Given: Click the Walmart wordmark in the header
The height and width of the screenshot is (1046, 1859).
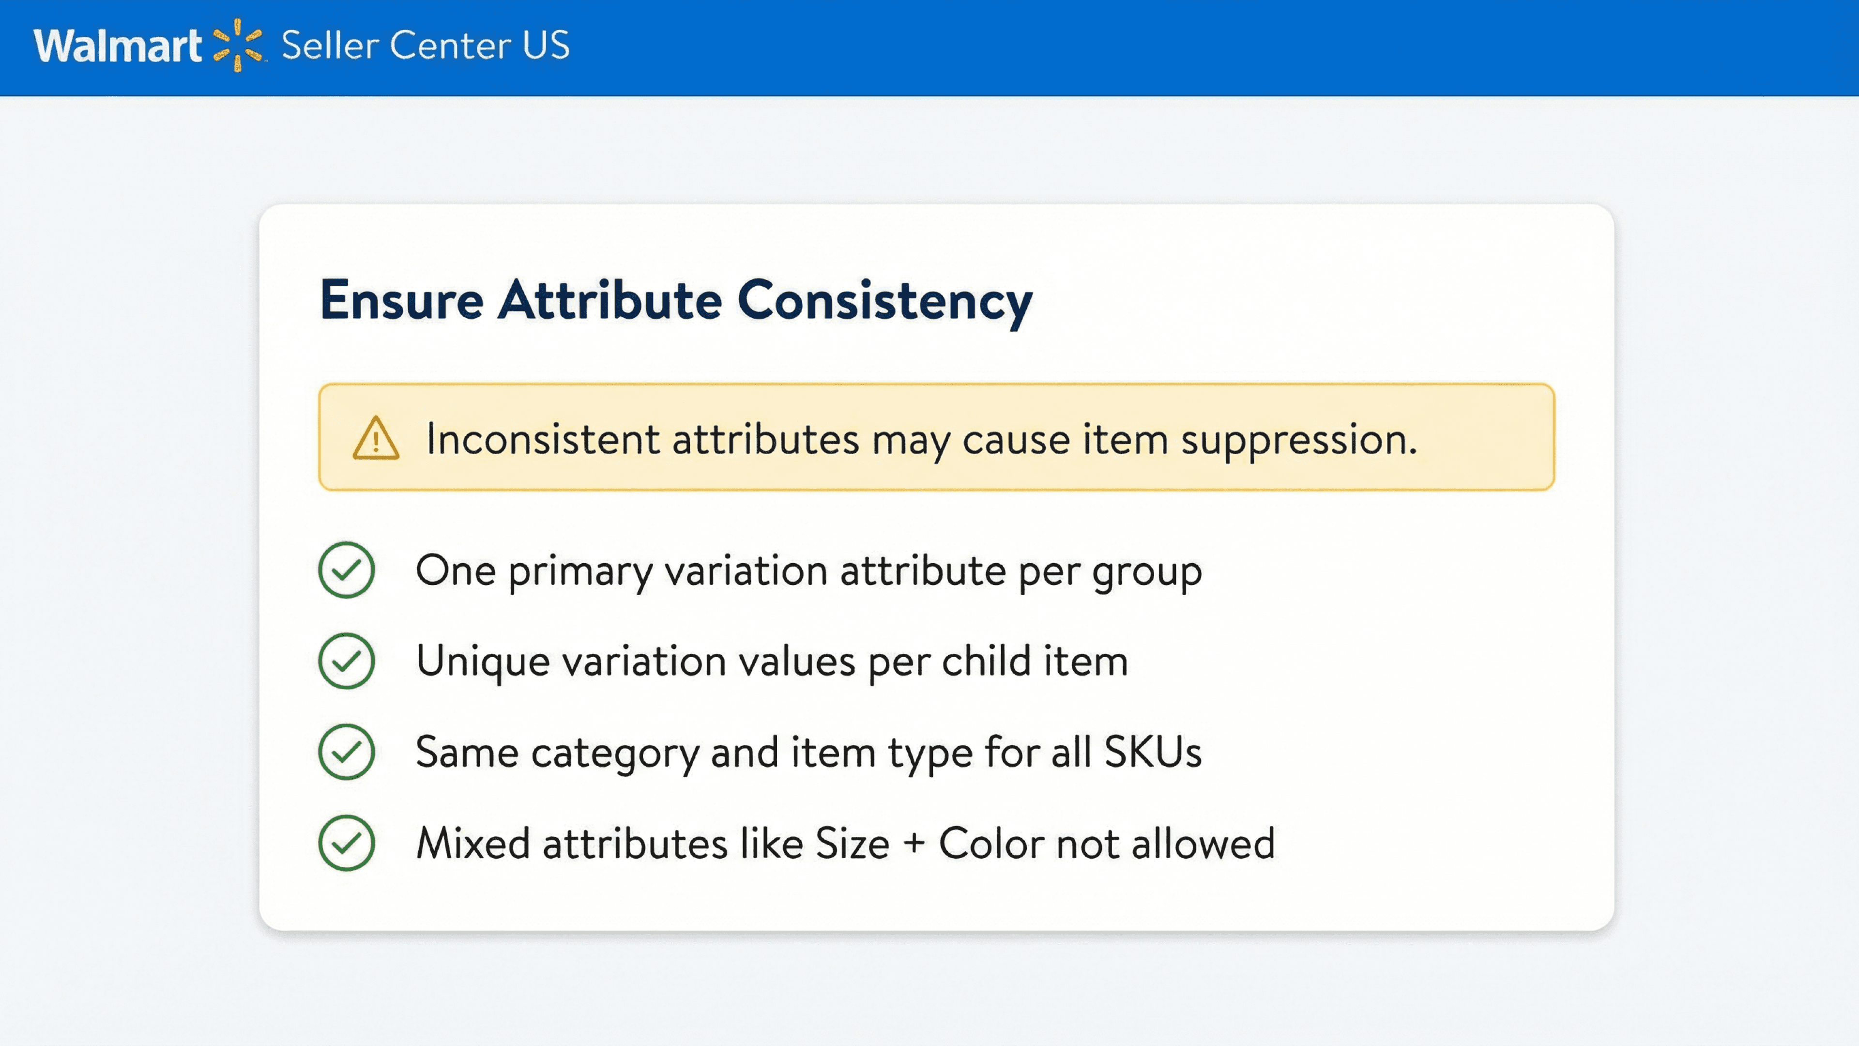Looking at the screenshot, I should click(x=118, y=46).
